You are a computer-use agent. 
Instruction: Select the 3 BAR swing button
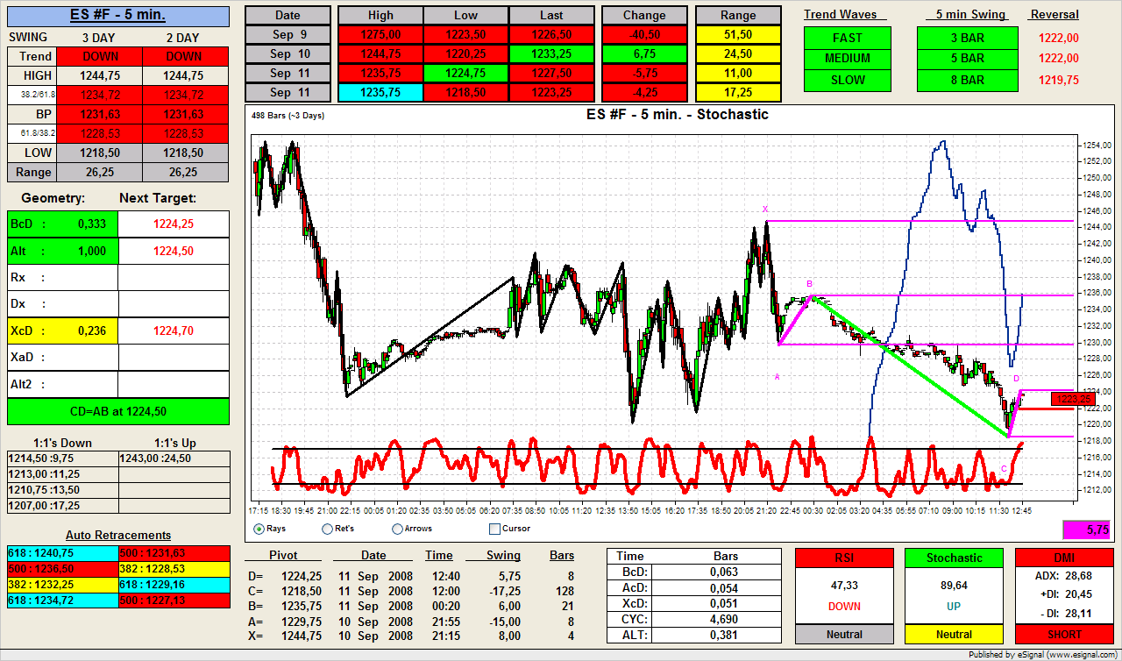(x=968, y=38)
